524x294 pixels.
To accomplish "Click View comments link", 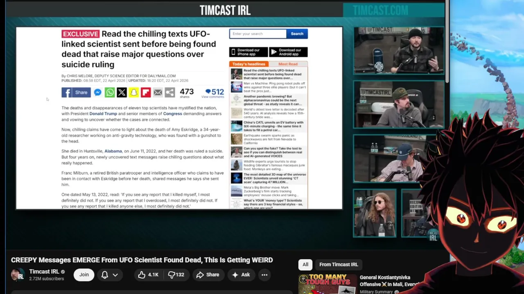I will (x=213, y=97).
